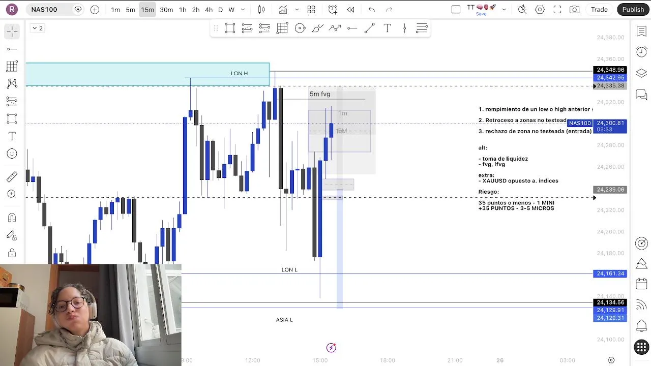Select the ruler measure tool
The image size is (651, 366).
point(12,177)
